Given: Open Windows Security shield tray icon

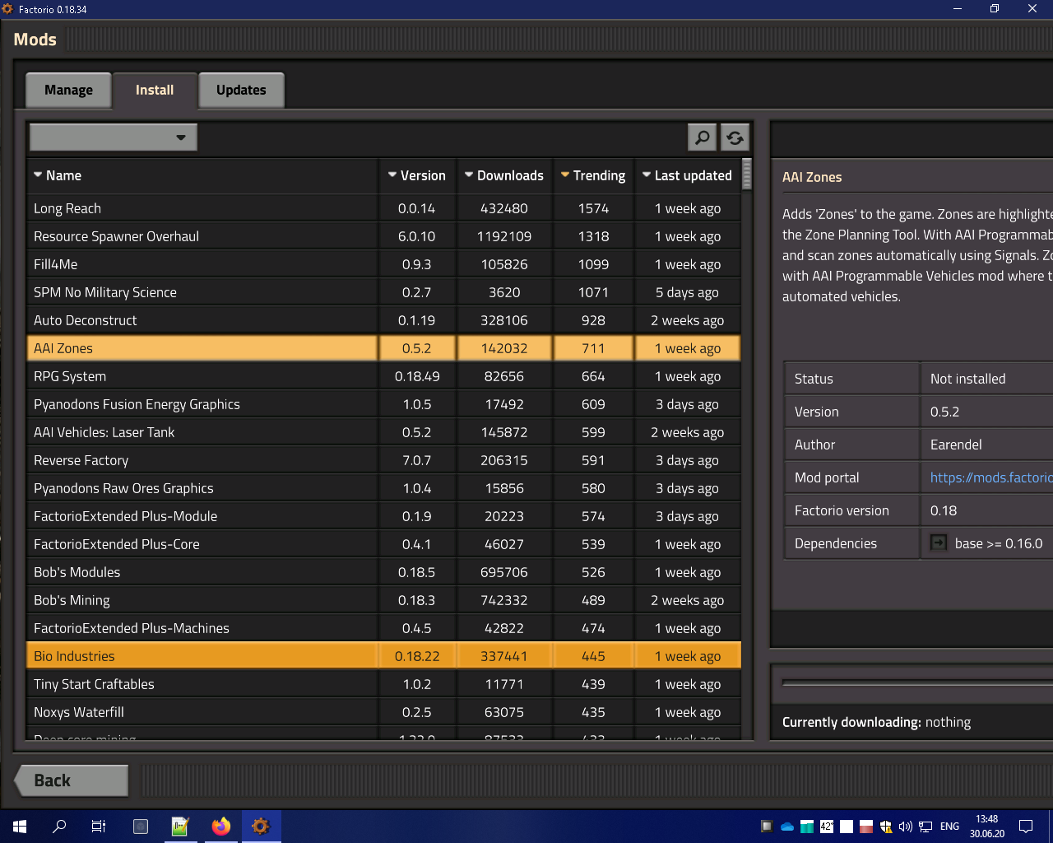Looking at the screenshot, I should pos(886,827).
